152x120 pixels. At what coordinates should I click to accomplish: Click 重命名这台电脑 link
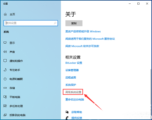coord(75,99)
